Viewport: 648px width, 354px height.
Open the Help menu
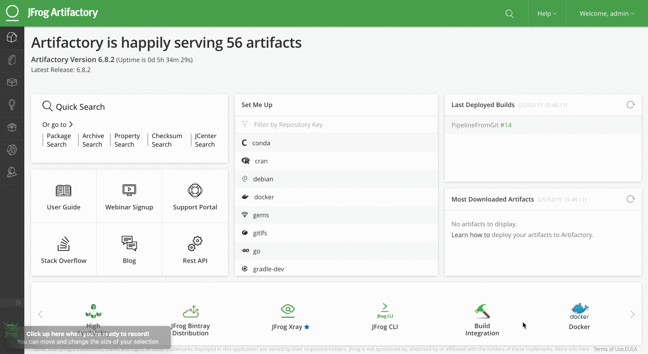point(547,13)
